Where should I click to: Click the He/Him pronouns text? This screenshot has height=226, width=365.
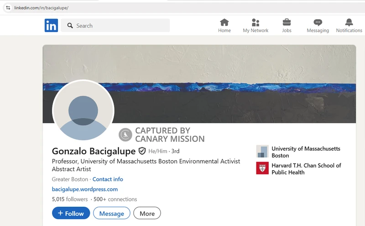158,151
